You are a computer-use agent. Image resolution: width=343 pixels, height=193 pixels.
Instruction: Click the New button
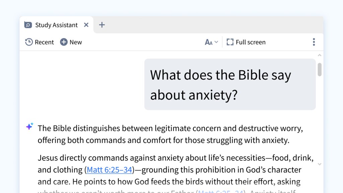[x=71, y=42]
